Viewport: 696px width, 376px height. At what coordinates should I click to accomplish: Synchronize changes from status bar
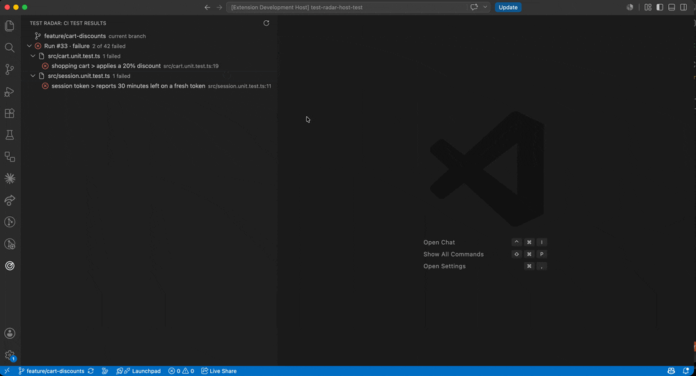coord(90,371)
